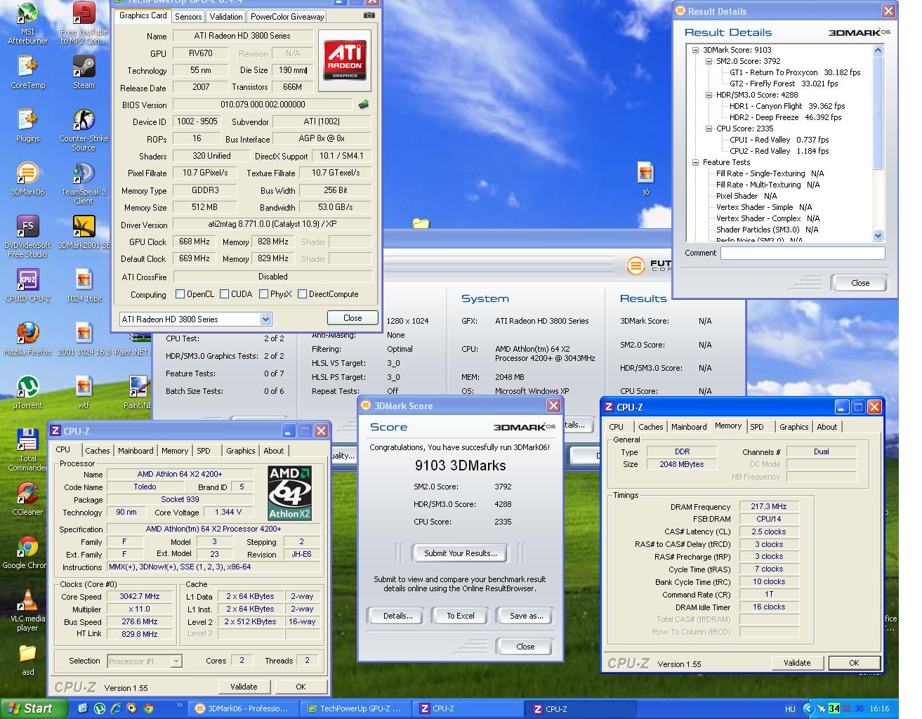Expand the quick launch overflow chevron
The image size is (922, 719).
click(x=179, y=706)
